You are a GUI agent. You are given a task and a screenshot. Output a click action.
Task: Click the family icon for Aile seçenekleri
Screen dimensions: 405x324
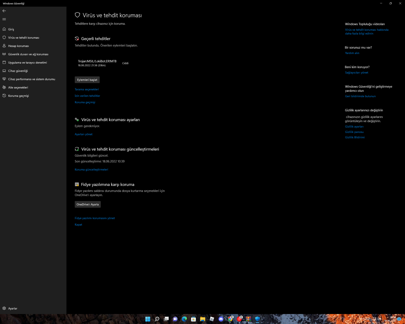pos(4,87)
